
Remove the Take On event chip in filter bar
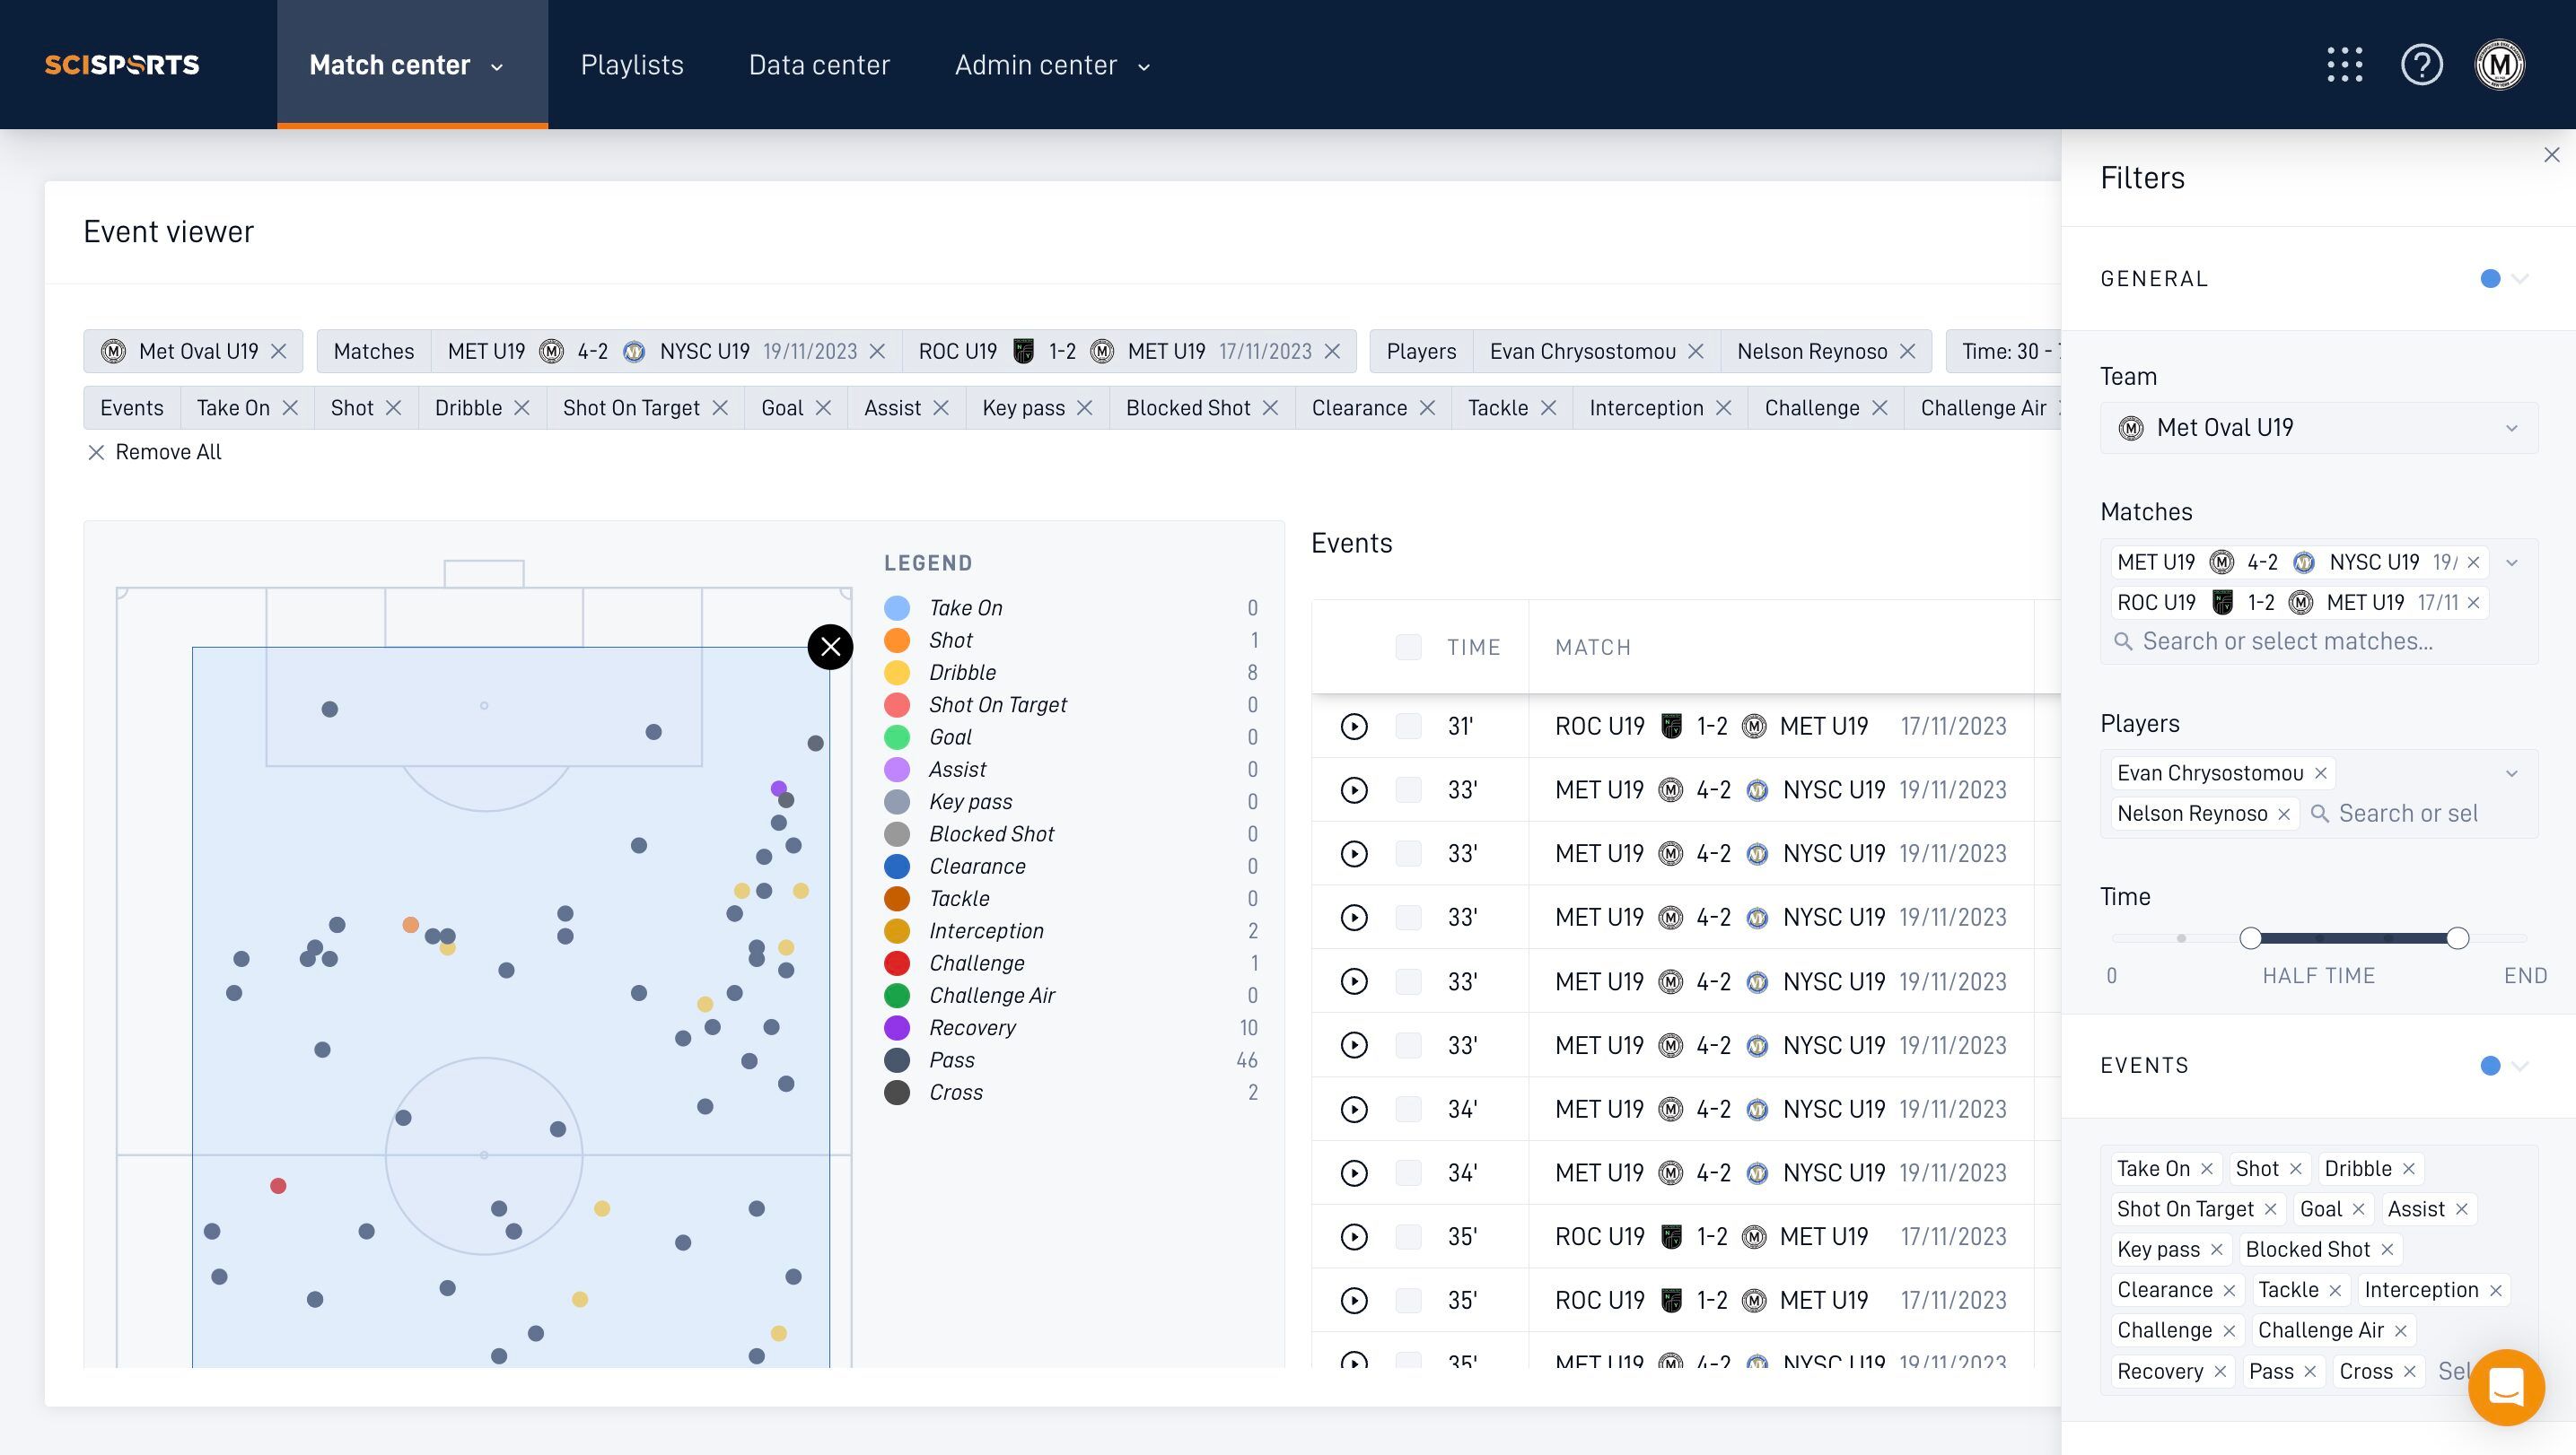290,408
